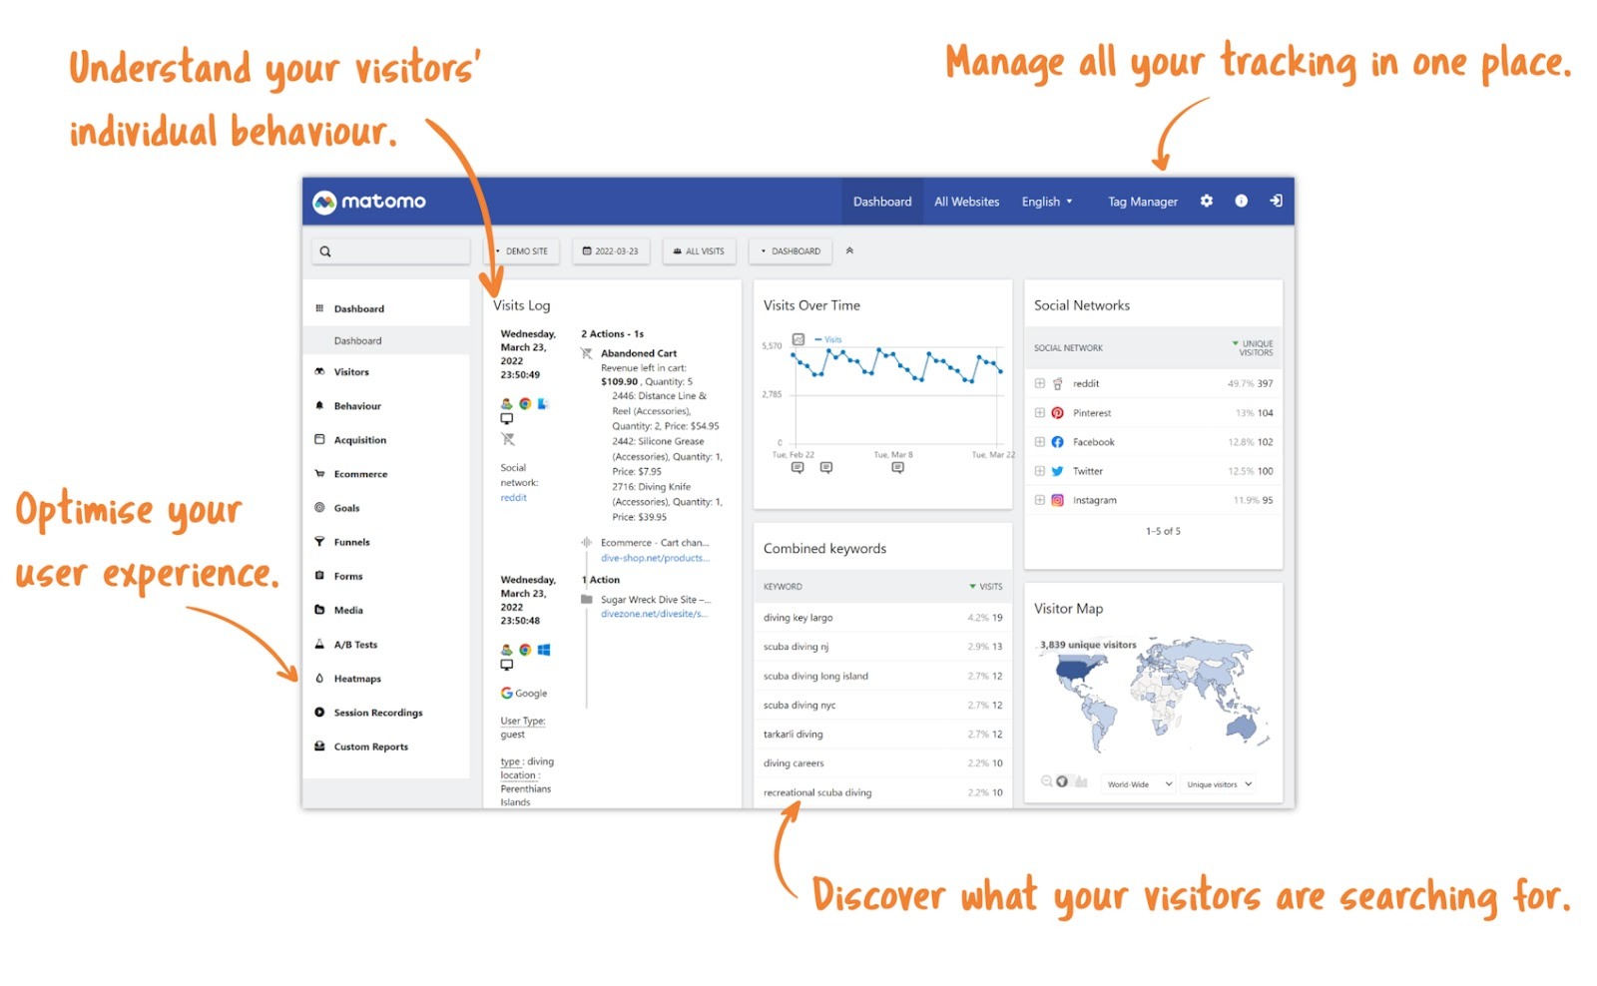Click the A/B Tests flask icon
1597x986 pixels.
[x=319, y=644]
